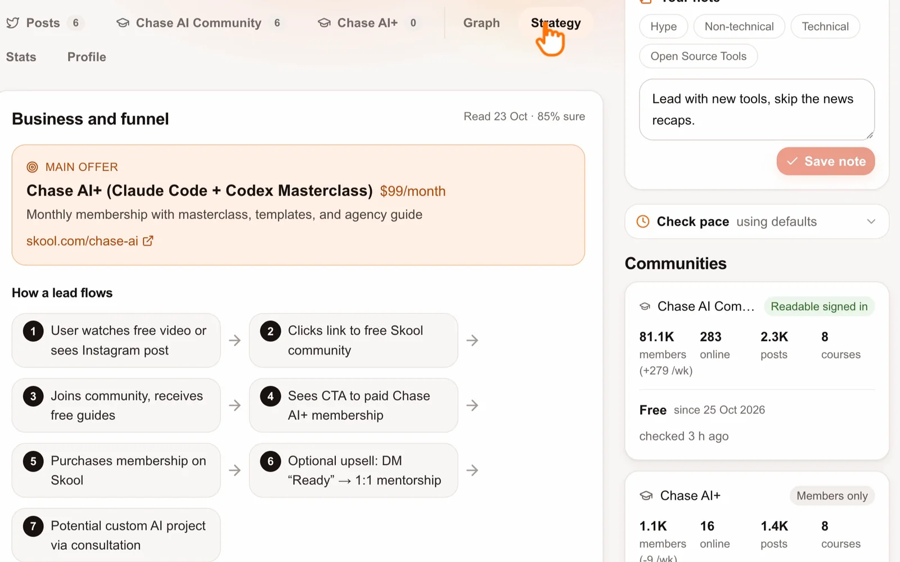Click the 1.4K posts stat in Chase AI+
This screenshot has width=900, height=562.
click(775, 534)
